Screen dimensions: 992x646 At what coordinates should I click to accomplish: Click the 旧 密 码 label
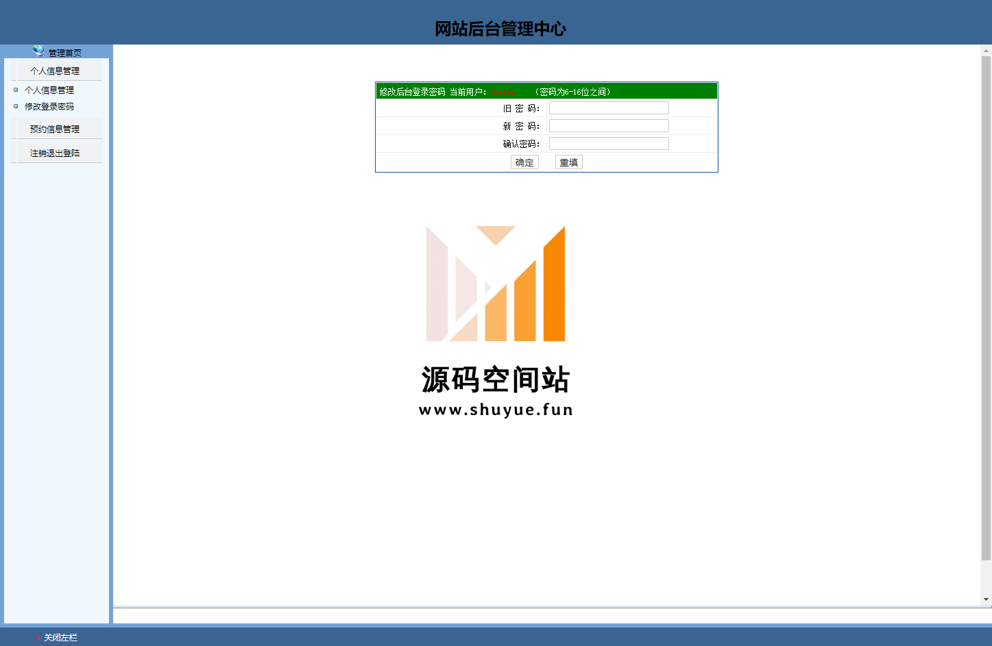521,108
